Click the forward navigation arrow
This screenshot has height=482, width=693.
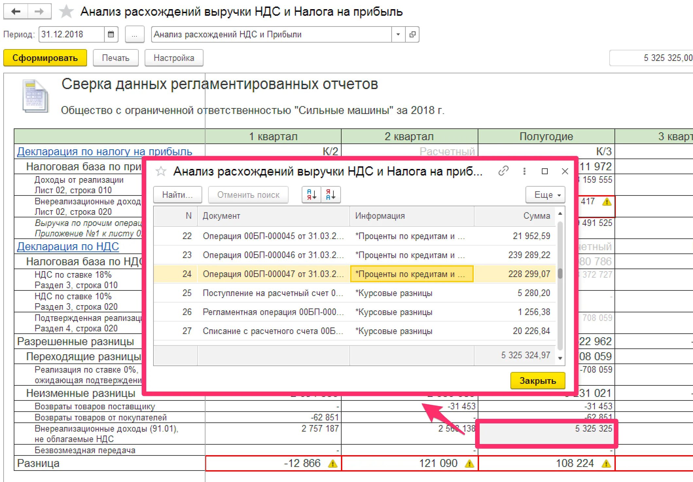pyautogui.click(x=39, y=11)
